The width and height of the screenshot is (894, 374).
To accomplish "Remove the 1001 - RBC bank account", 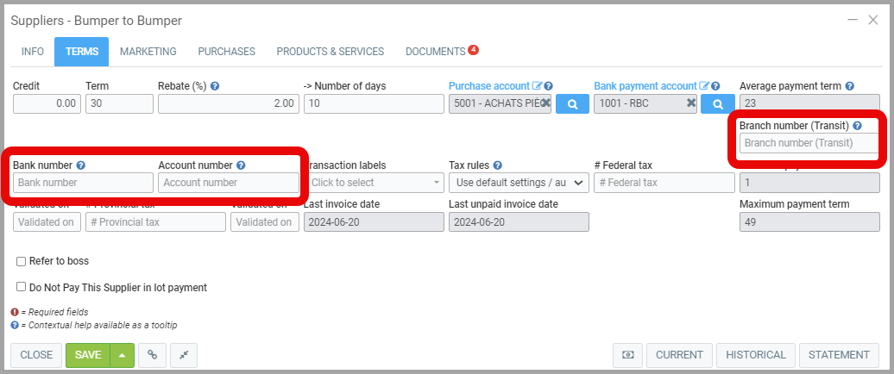I will point(691,103).
